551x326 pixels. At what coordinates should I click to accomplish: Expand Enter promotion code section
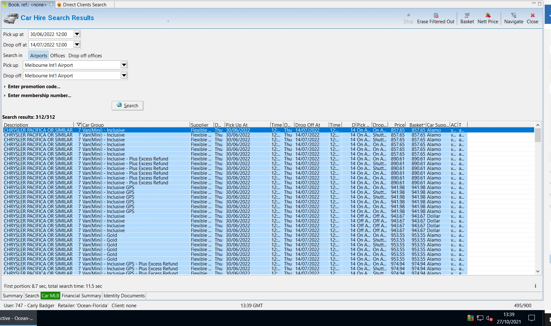pyautogui.click(x=34, y=87)
